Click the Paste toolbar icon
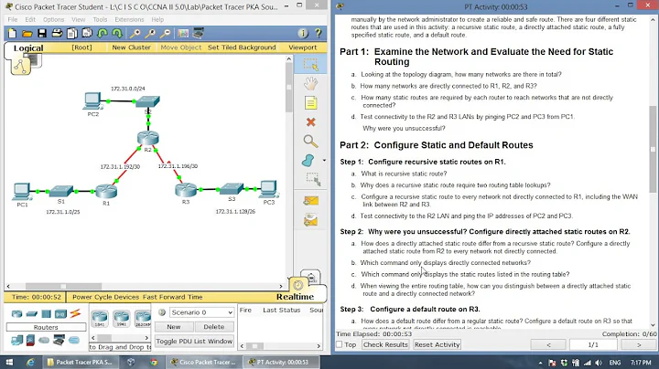The image size is (659, 369). click(87, 33)
